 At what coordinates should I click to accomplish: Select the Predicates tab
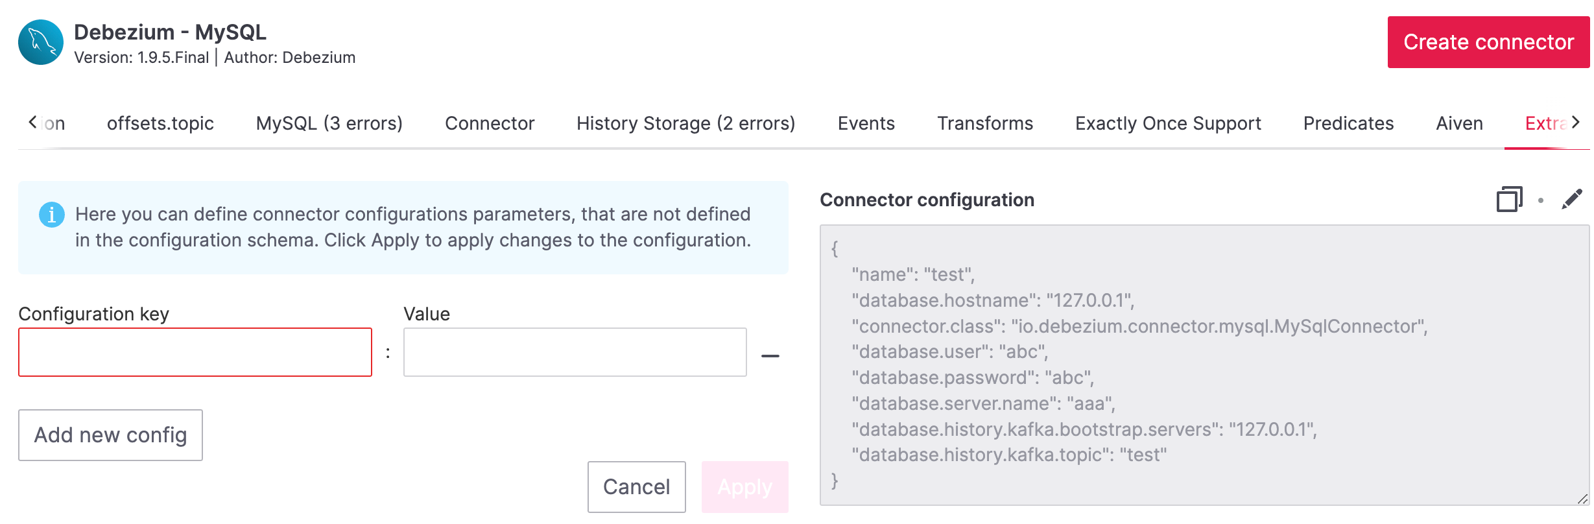pyautogui.click(x=1348, y=123)
